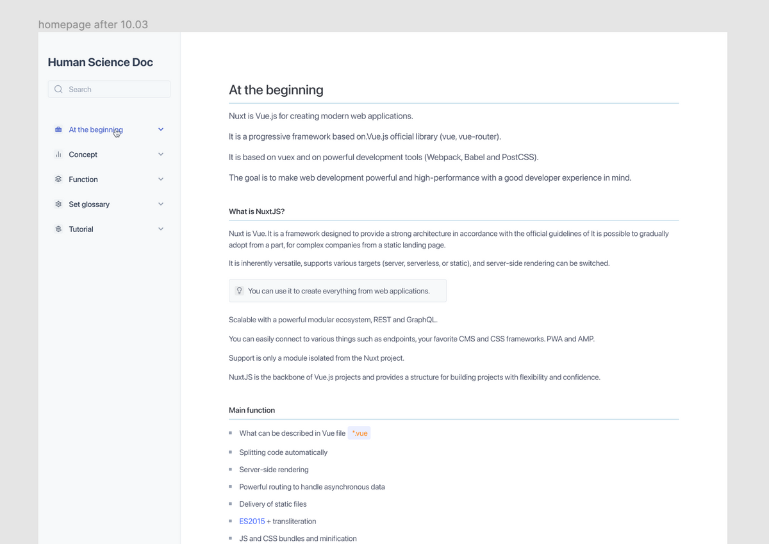The height and width of the screenshot is (544, 769).
Task: Click the line about vuex and development tools
Action: pos(384,157)
